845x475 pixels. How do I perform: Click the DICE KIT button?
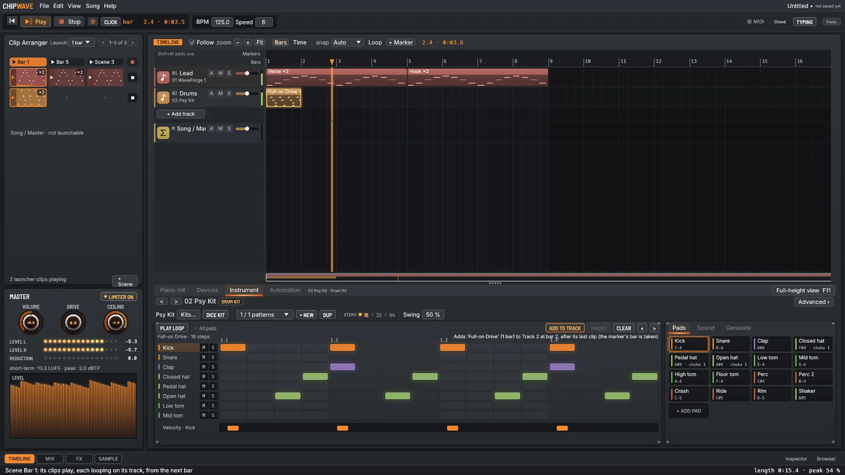click(215, 315)
